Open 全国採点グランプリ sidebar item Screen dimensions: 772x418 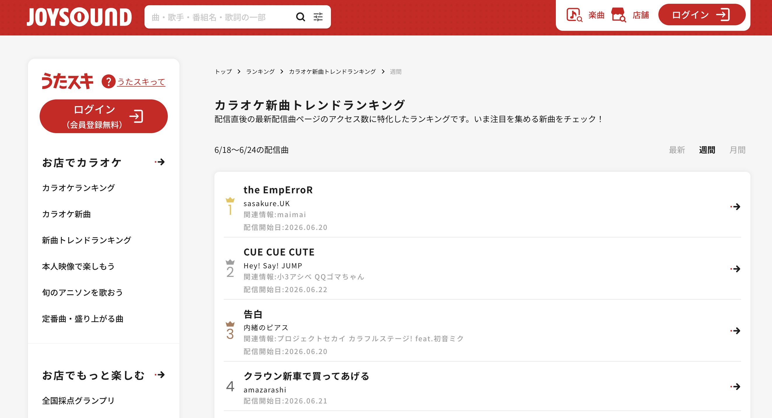pyautogui.click(x=79, y=401)
